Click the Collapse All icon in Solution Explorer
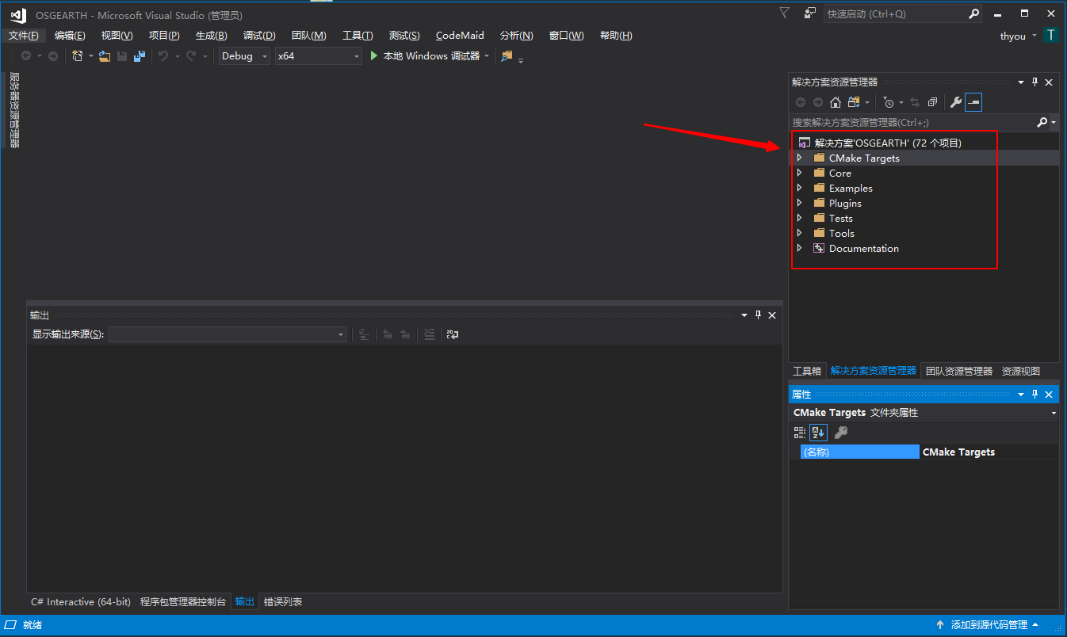 click(x=932, y=102)
